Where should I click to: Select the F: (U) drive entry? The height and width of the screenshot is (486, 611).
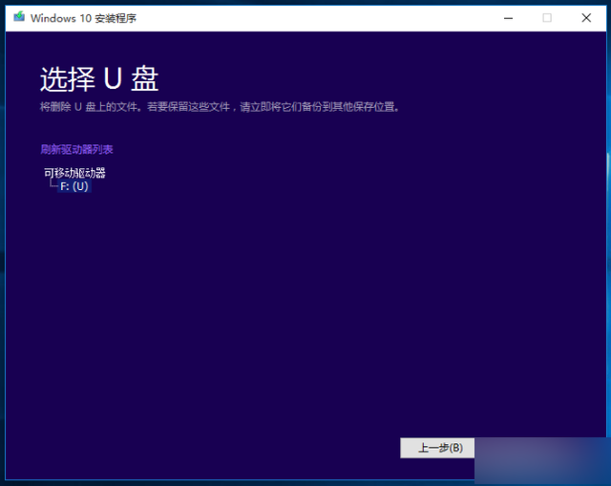click(x=74, y=186)
